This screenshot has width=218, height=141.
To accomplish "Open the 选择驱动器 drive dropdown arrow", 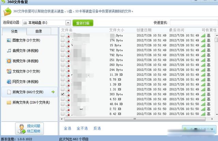I will pos(68,23).
